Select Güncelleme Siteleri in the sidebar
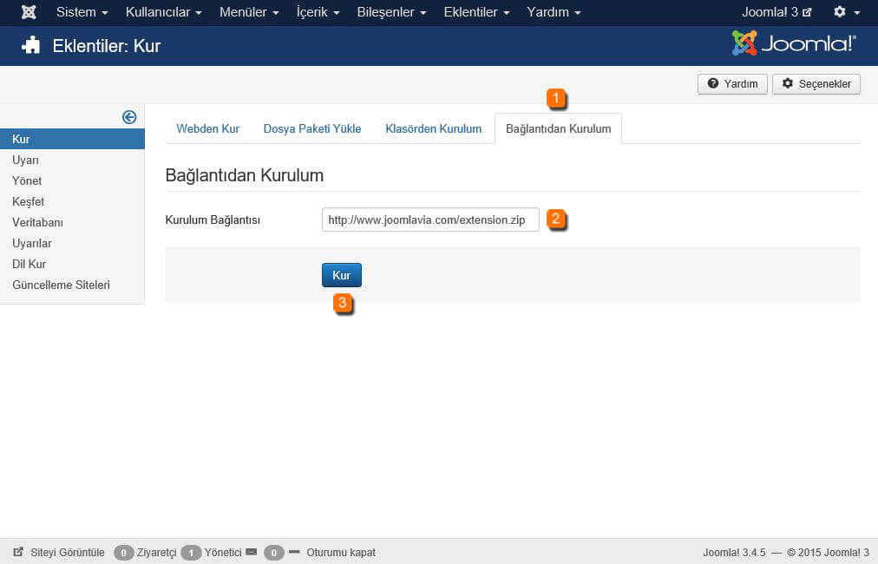 pos(61,285)
